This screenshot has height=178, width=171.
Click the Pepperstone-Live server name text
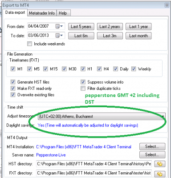[x=51, y=155]
